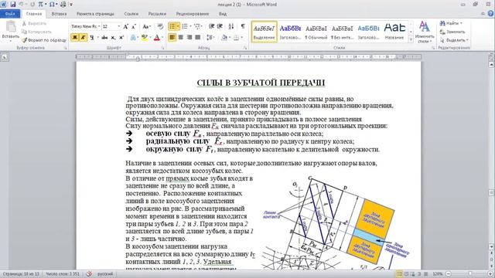This screenshot has width=495, height=278.
Task: Shrink the font size with the shrink font icon
Action: point(134,26)
